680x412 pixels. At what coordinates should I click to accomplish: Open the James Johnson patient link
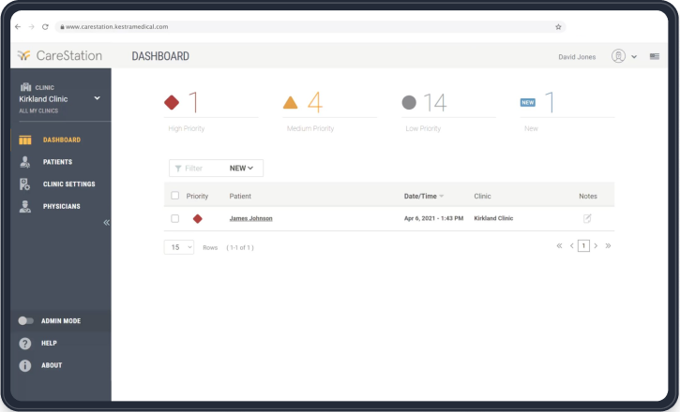(250, 218)
